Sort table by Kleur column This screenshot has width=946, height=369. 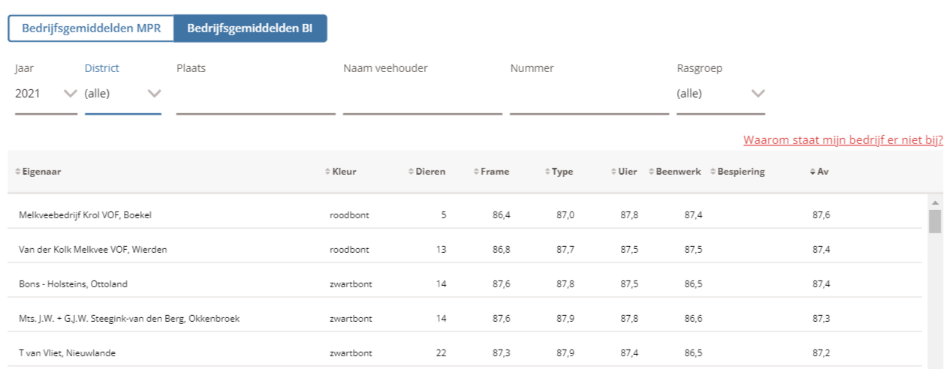click(344, 172)
